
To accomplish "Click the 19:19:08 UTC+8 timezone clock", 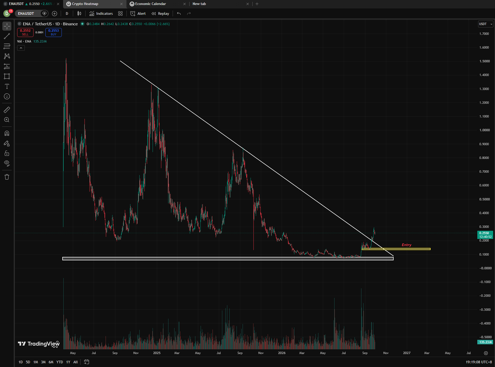I will tap(478, 362).
